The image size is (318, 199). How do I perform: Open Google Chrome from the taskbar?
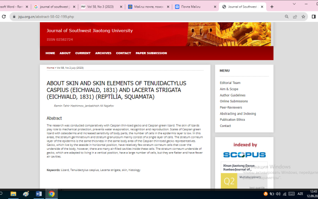(x=51, y=194)
